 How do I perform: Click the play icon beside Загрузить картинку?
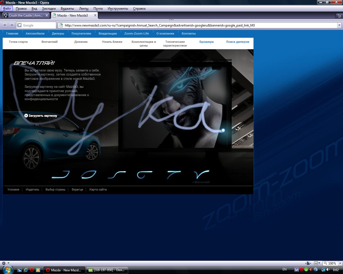(26, 116)
